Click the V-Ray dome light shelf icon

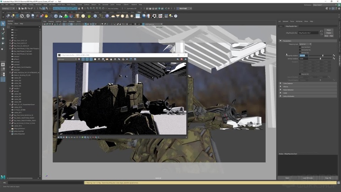(113, 16)
